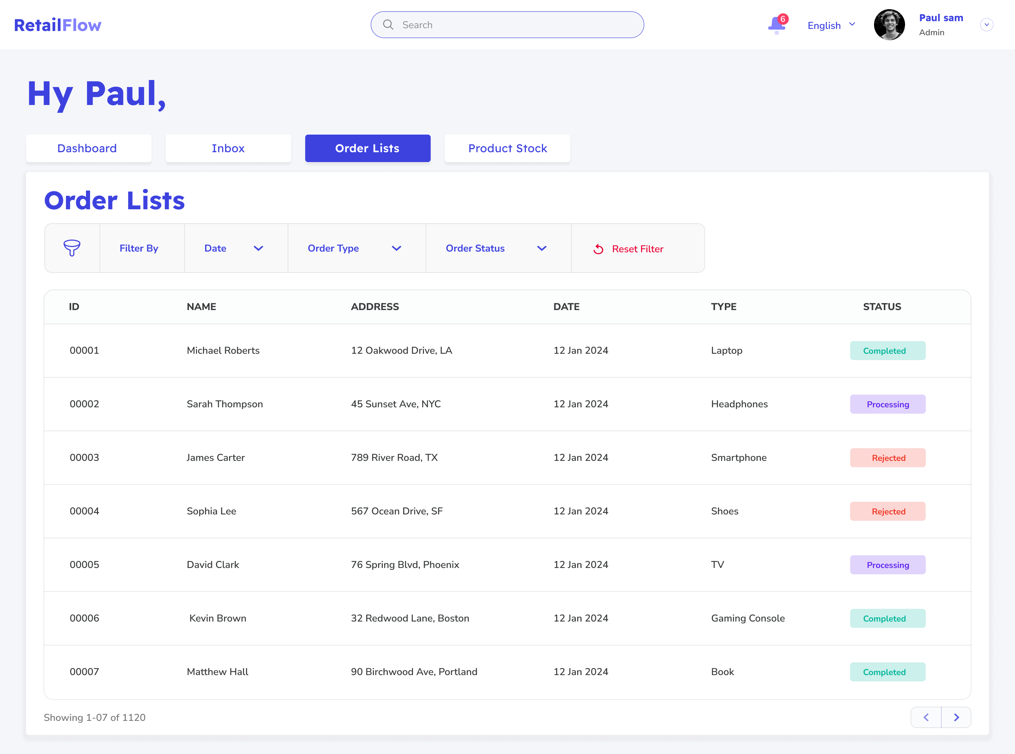Open the profile menu circled chevron
This screenshot has height=754, width=1015.
986,25
